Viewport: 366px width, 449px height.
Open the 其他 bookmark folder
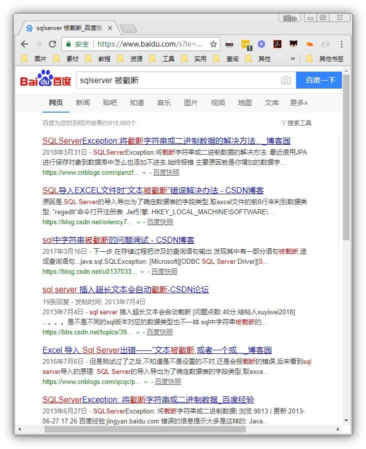(258, 59)
